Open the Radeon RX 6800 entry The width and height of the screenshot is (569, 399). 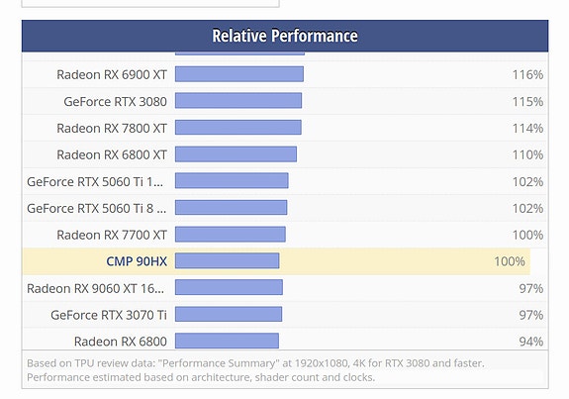(121, 342)
